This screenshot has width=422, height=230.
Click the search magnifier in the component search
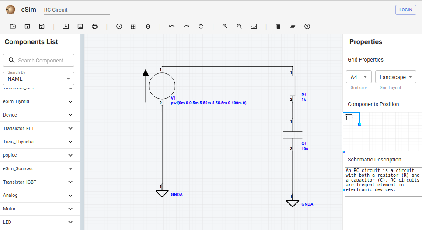11,60
